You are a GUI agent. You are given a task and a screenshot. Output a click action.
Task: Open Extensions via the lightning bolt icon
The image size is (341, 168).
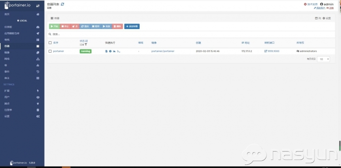38,91
